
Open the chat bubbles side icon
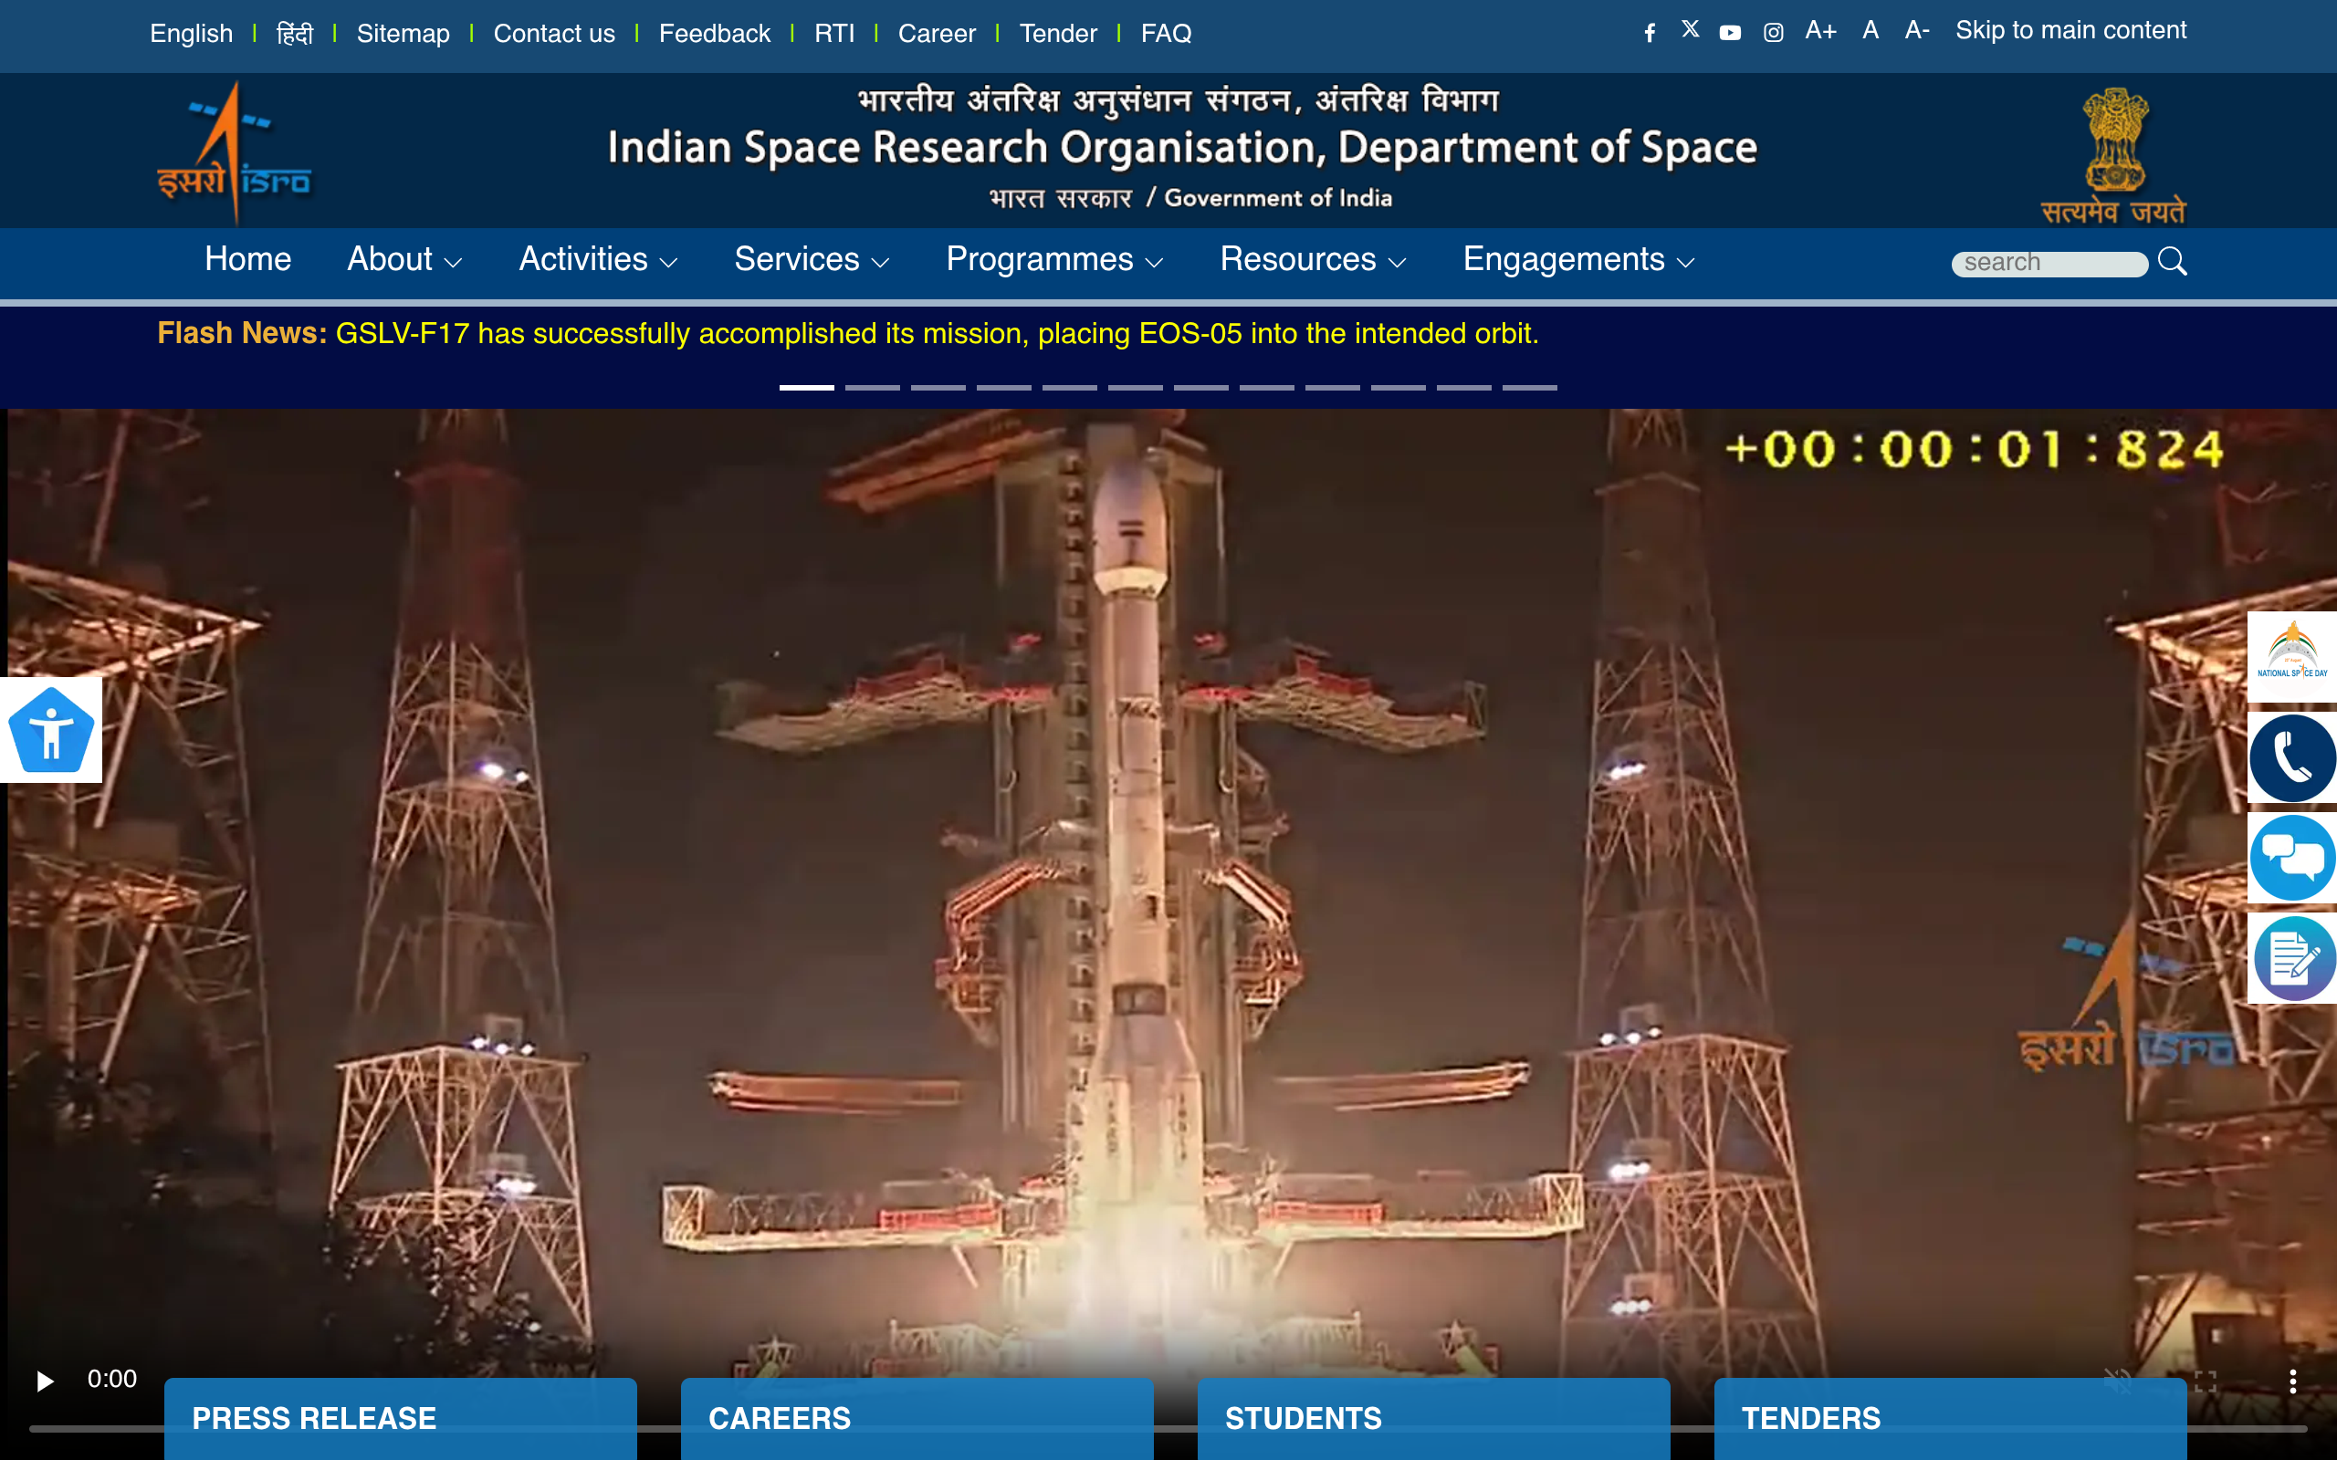(2292, 859)
